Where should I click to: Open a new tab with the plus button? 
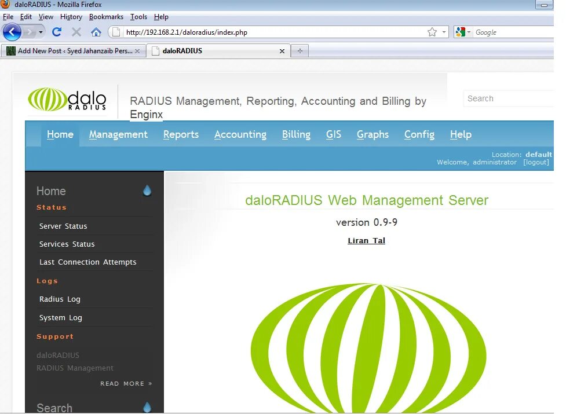(300, 51)
